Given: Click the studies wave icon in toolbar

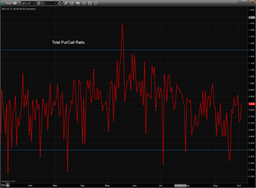Looking at the screenshot, I should [x=72, y=3].
